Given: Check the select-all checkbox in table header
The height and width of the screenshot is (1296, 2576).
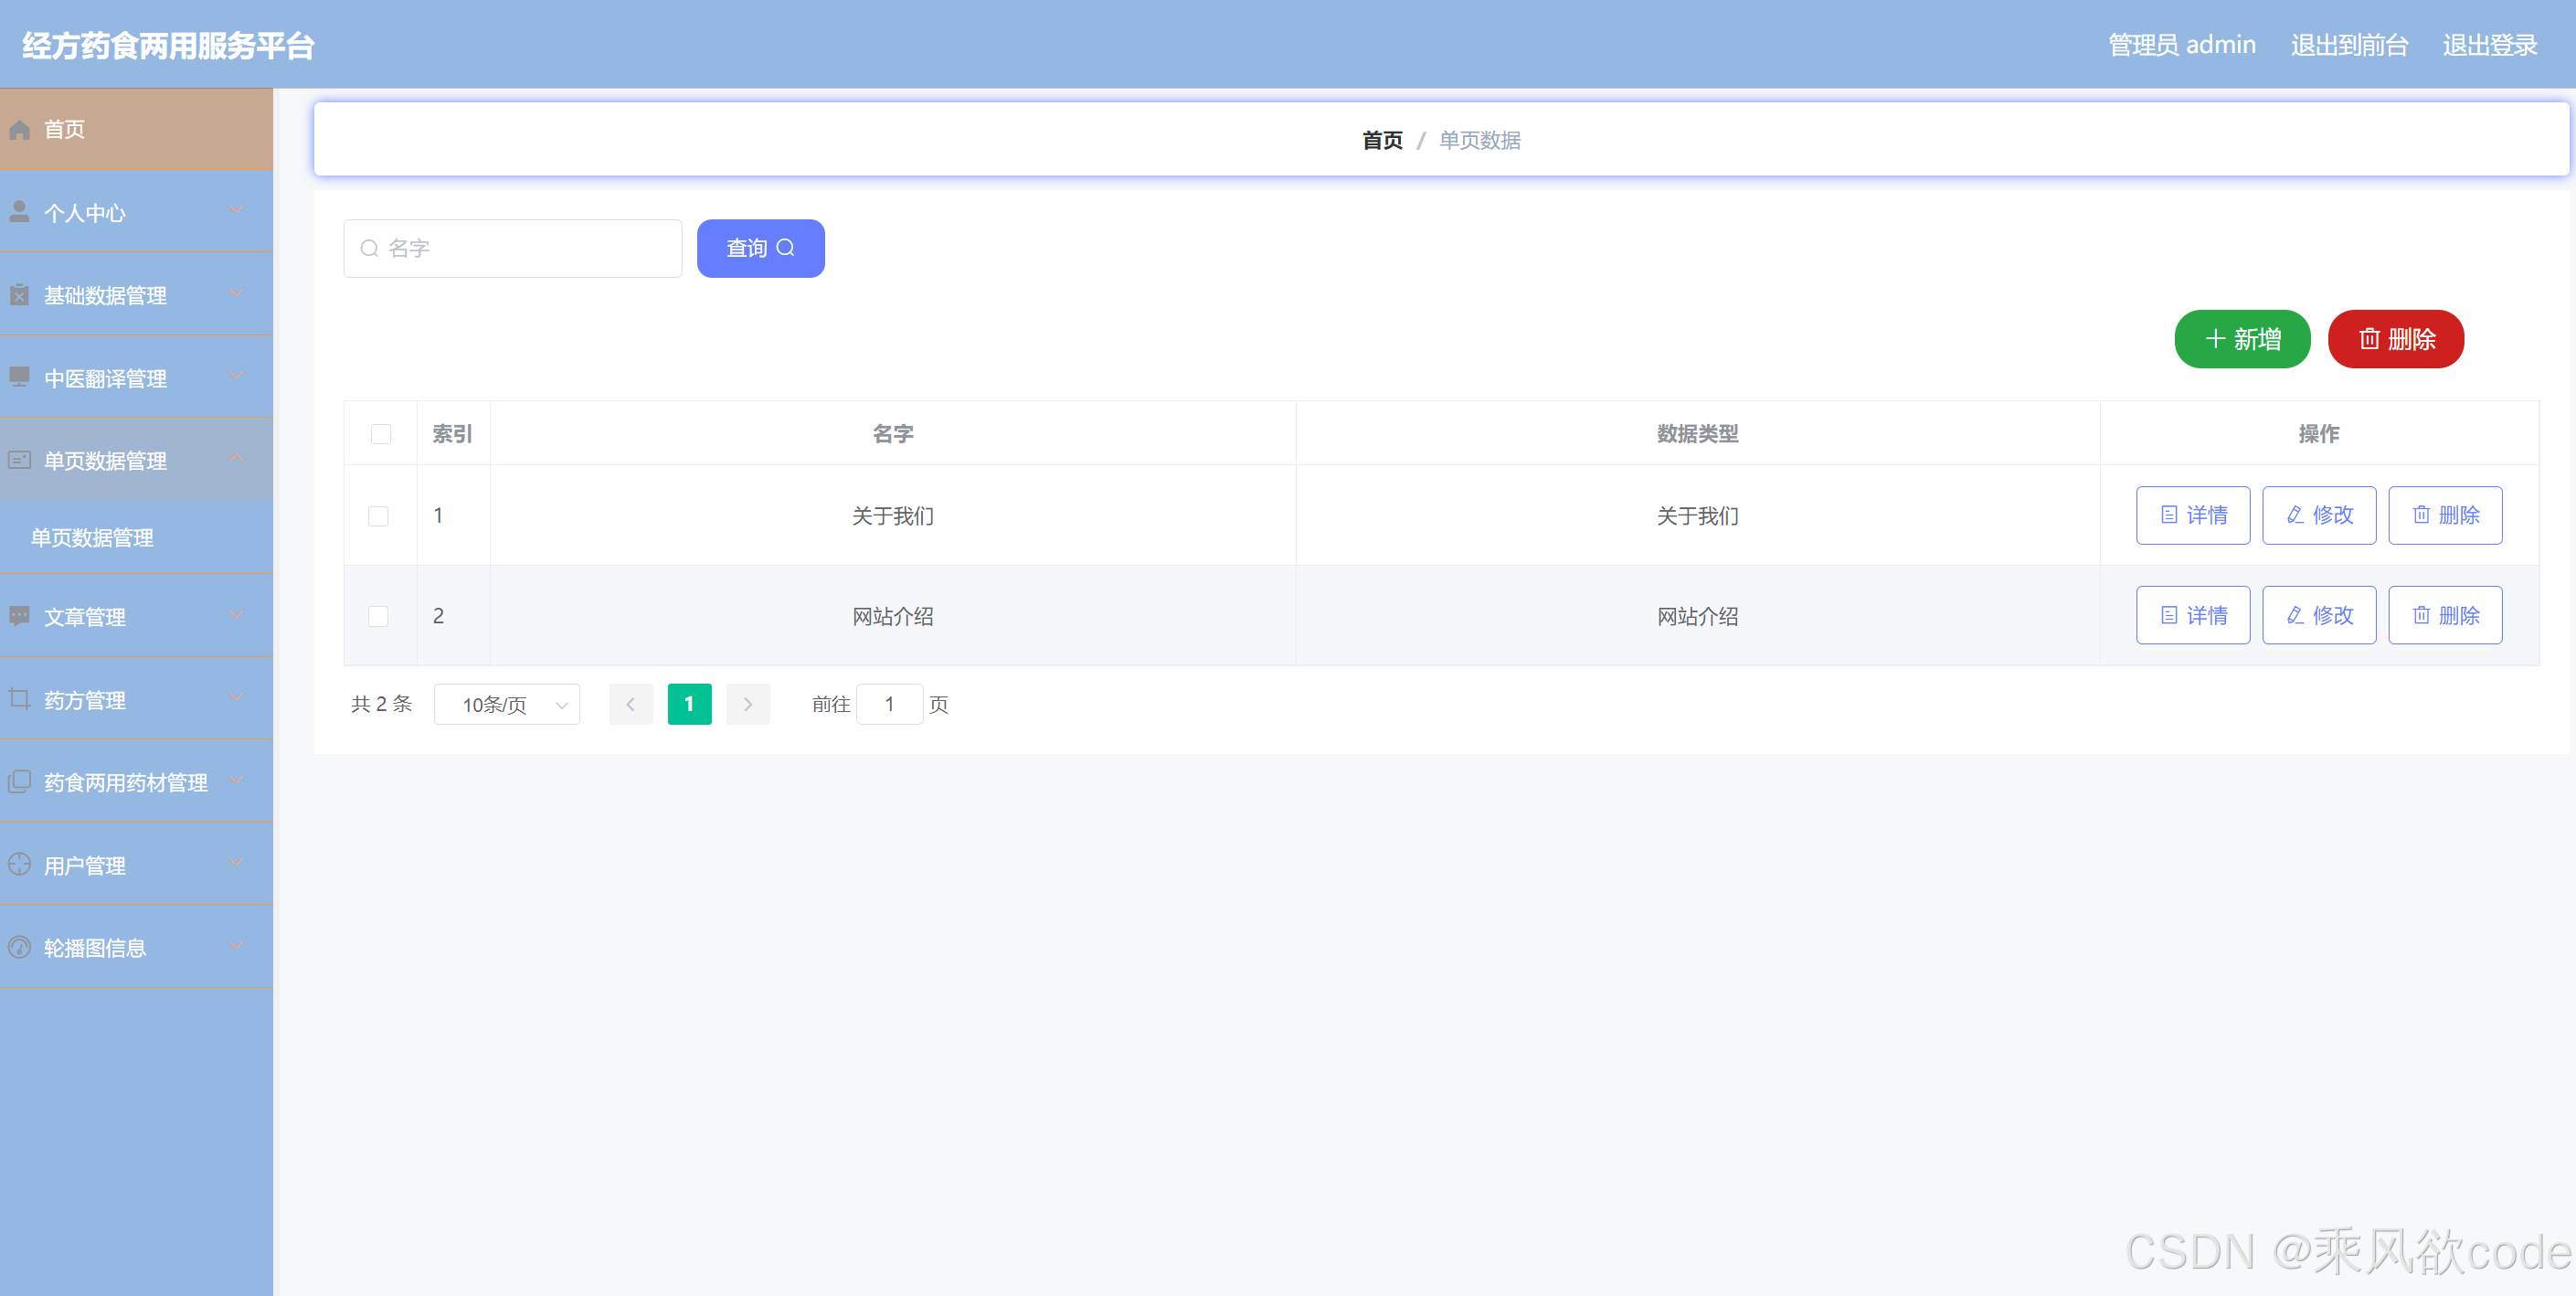Looking at the screenshot, I should (x=380, y=434).
